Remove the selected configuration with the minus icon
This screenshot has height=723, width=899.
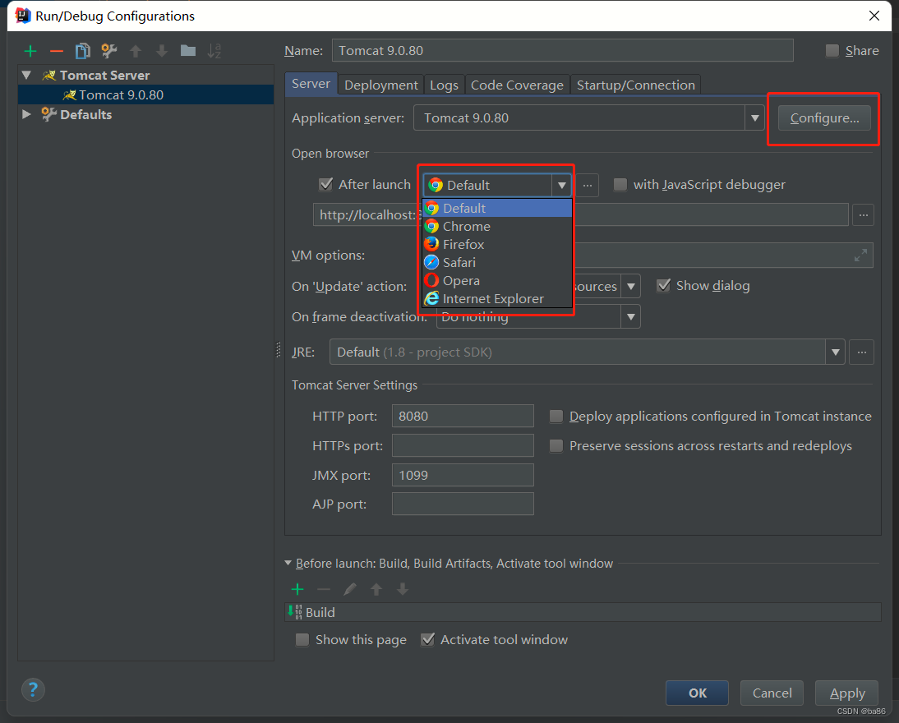click(56, 51)
